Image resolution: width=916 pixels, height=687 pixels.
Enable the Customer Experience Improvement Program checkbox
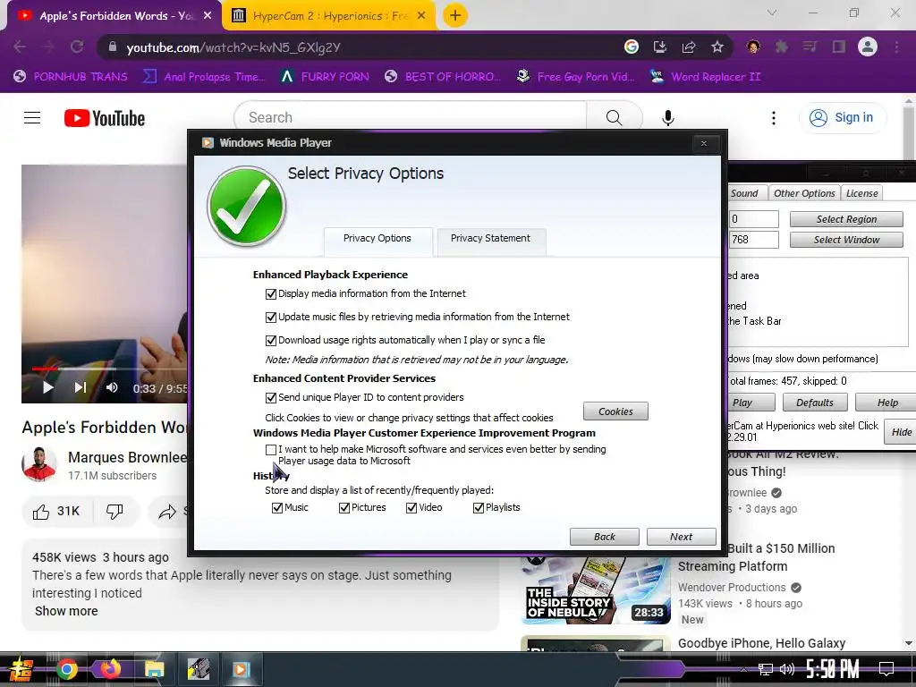tap(270, 450)
